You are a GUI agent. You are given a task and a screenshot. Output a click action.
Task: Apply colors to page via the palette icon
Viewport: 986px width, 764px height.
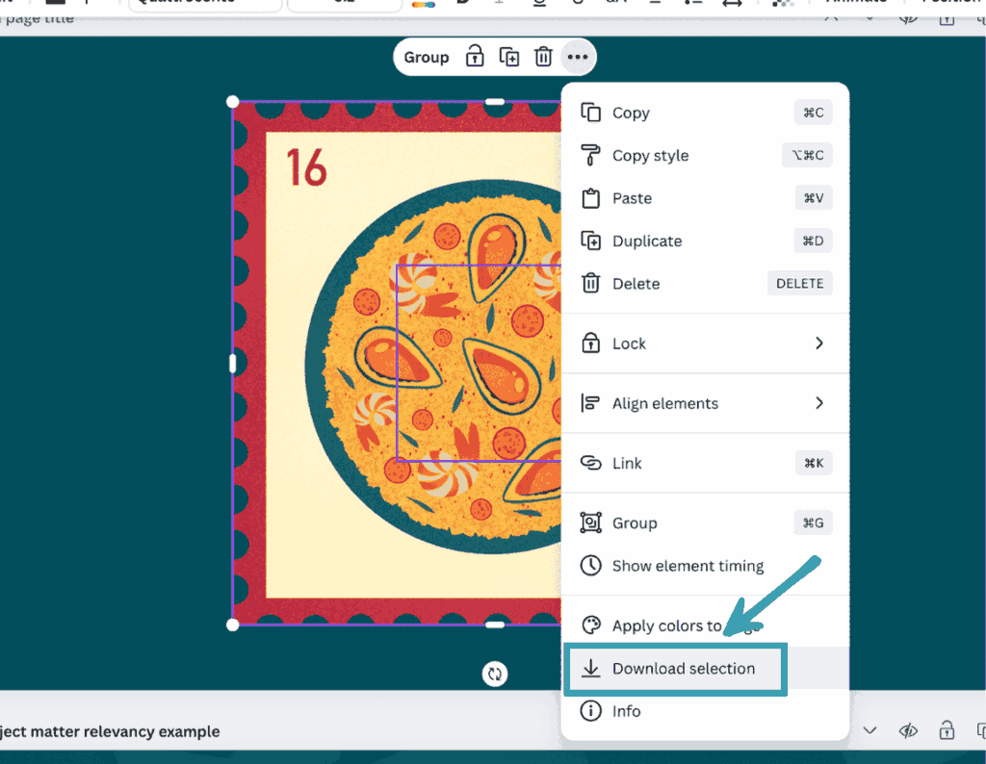click(664, 625)
